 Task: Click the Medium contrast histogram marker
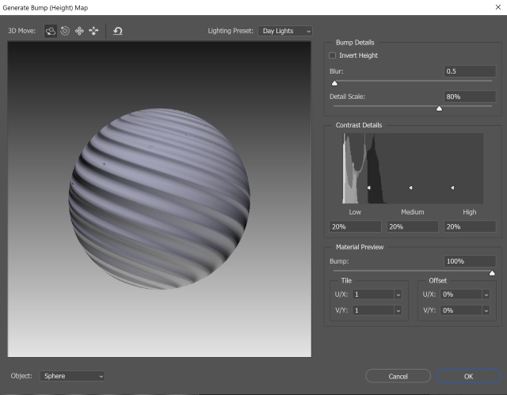[x=410, y=188]
